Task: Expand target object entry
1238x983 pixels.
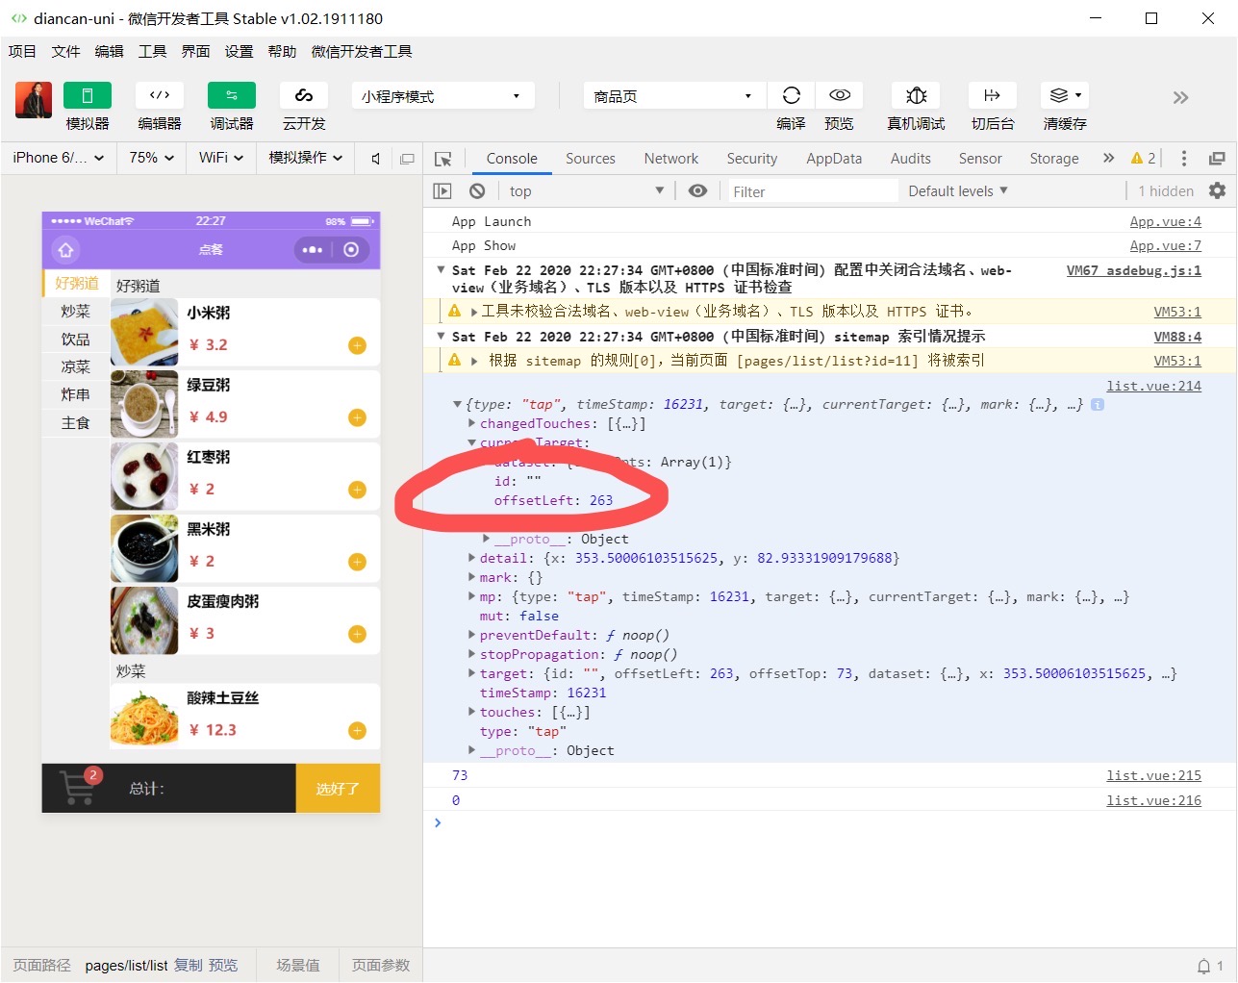Action: click(x=471, y=673)
